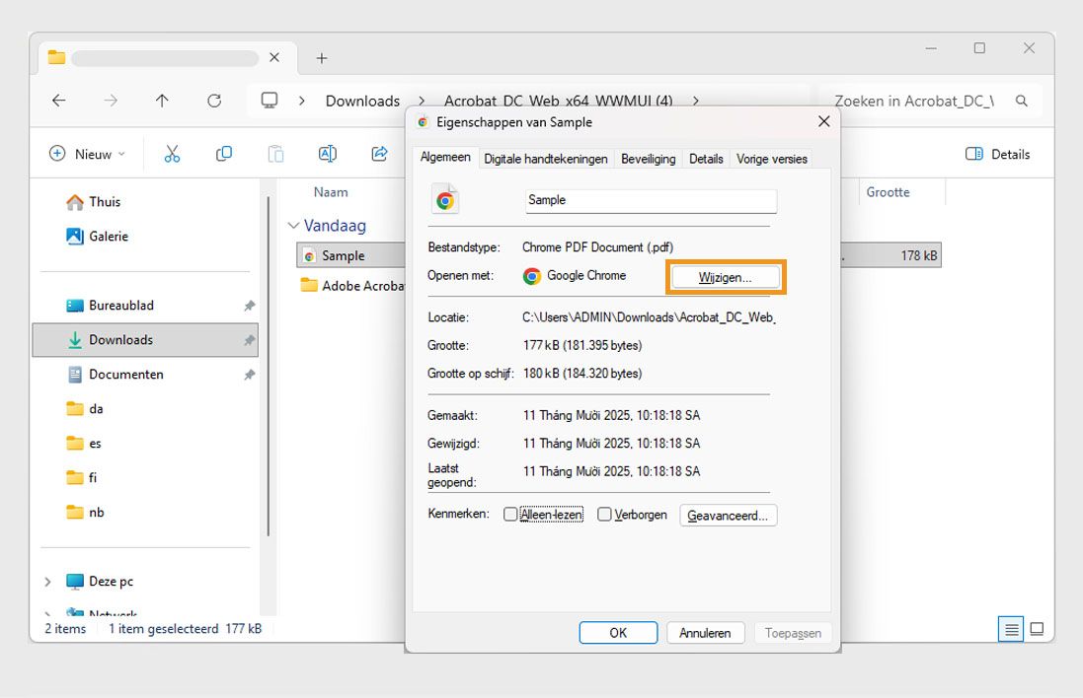Open Documenten in the sidebar
The width and height of the screenshot is (1083, 698).
pyautogui.click(x=125, y=375)
